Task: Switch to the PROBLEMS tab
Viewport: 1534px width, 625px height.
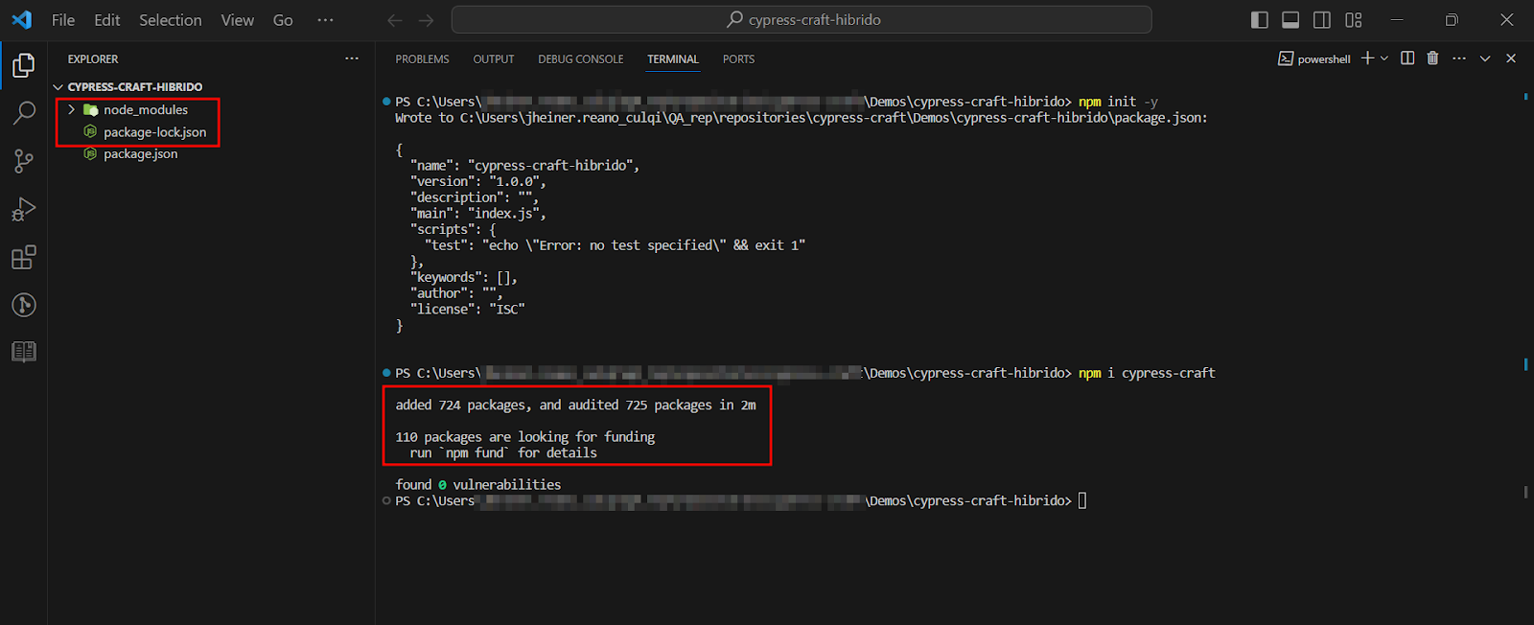Action: (x=422, y=59)
